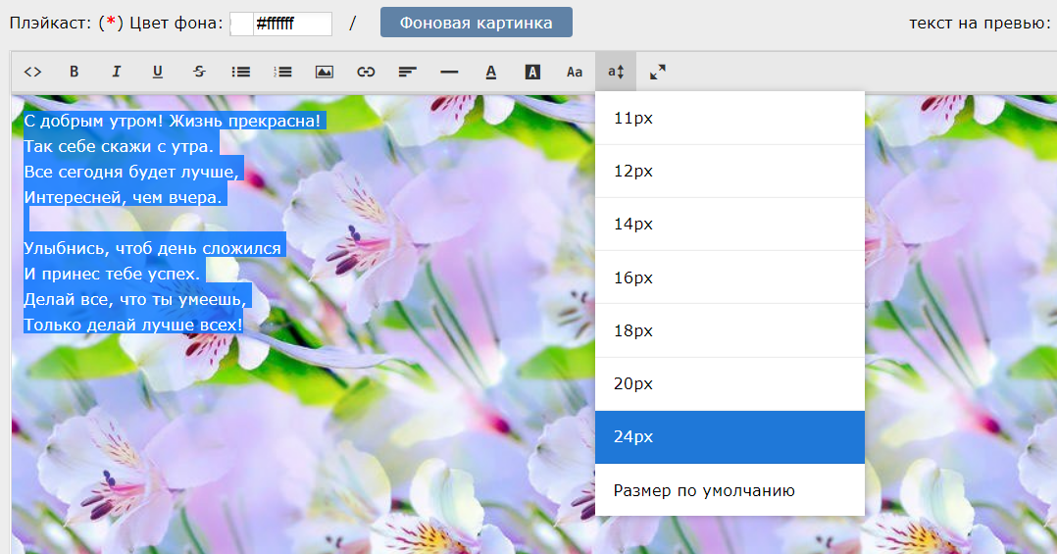Toggle HTML code view icon

pos(32,72)
